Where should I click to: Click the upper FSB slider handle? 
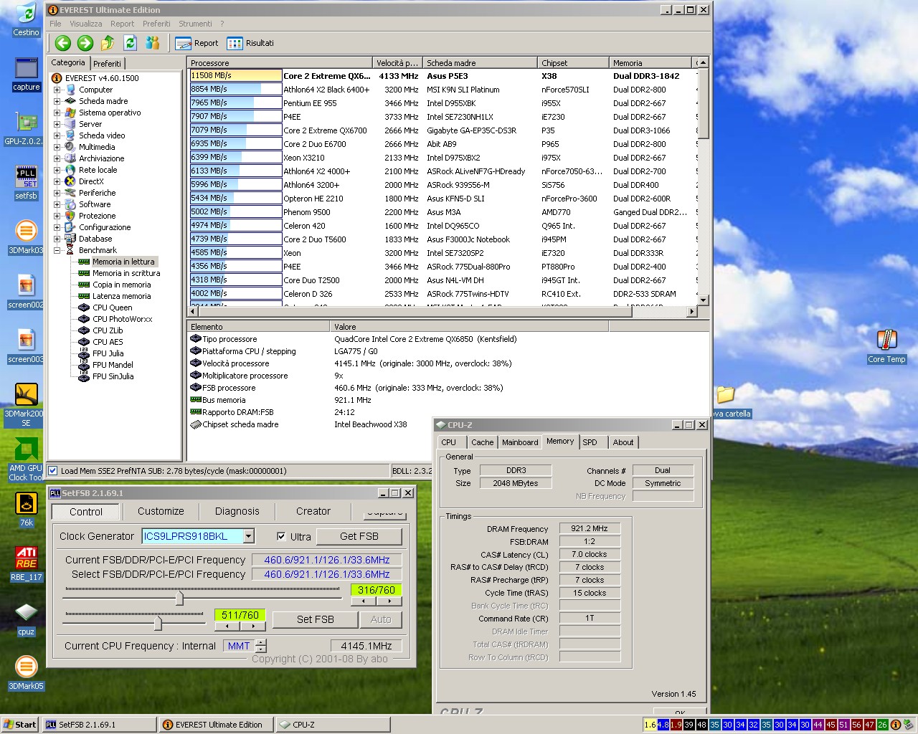[x=179, y=597]
